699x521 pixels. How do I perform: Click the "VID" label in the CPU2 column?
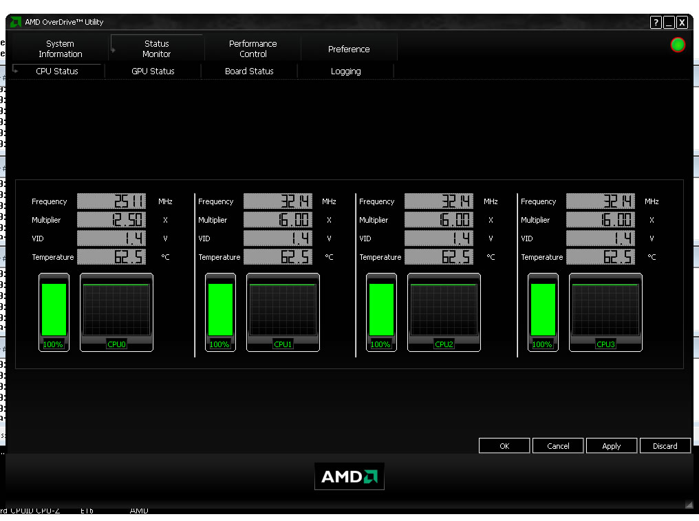[365, 239]
